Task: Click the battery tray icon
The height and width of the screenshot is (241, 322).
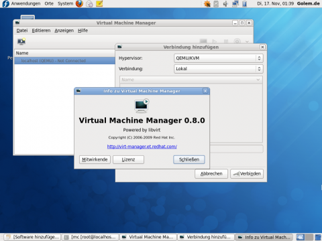Action: click(x=245, y=4)
